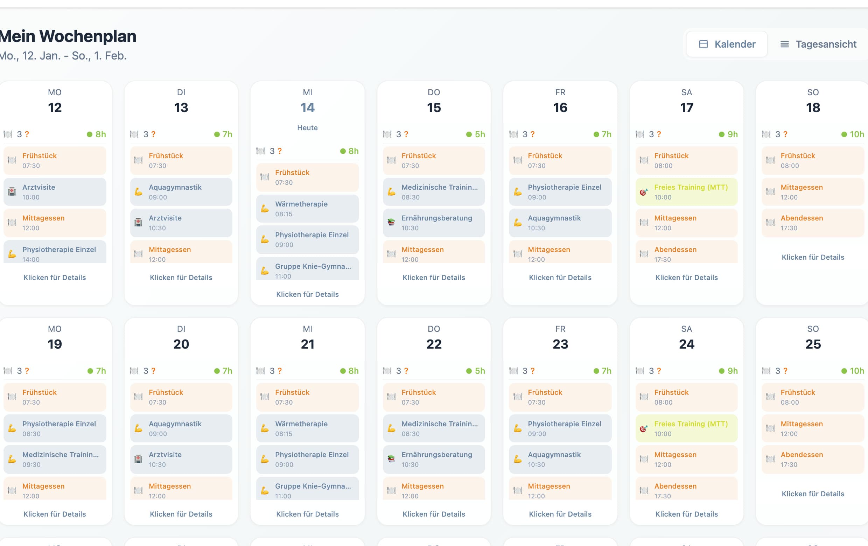Viewport: 868px width, 546px height.
Task: Switch to the Tagesansicht view tab
Action: point(818,44)
